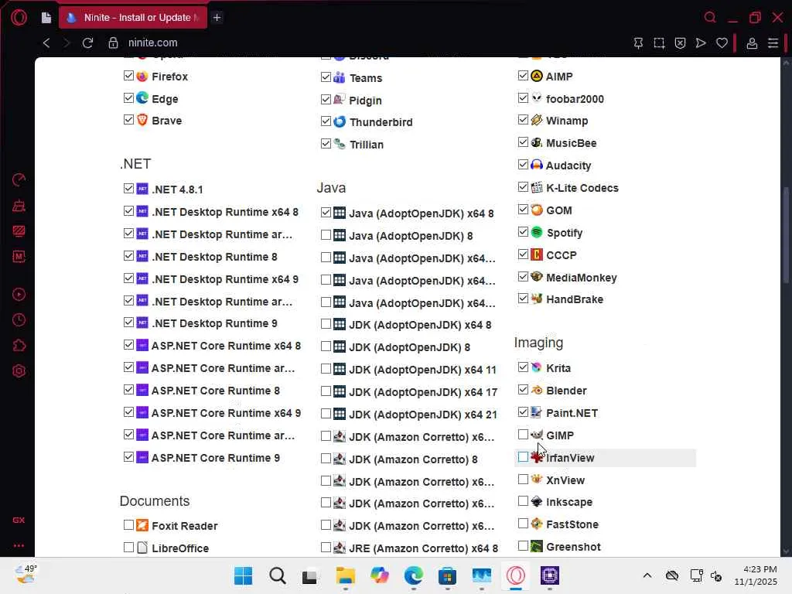Click the search icon in title bar
Image resolution: width=792 pixels, height=594 pixels.
710,18
